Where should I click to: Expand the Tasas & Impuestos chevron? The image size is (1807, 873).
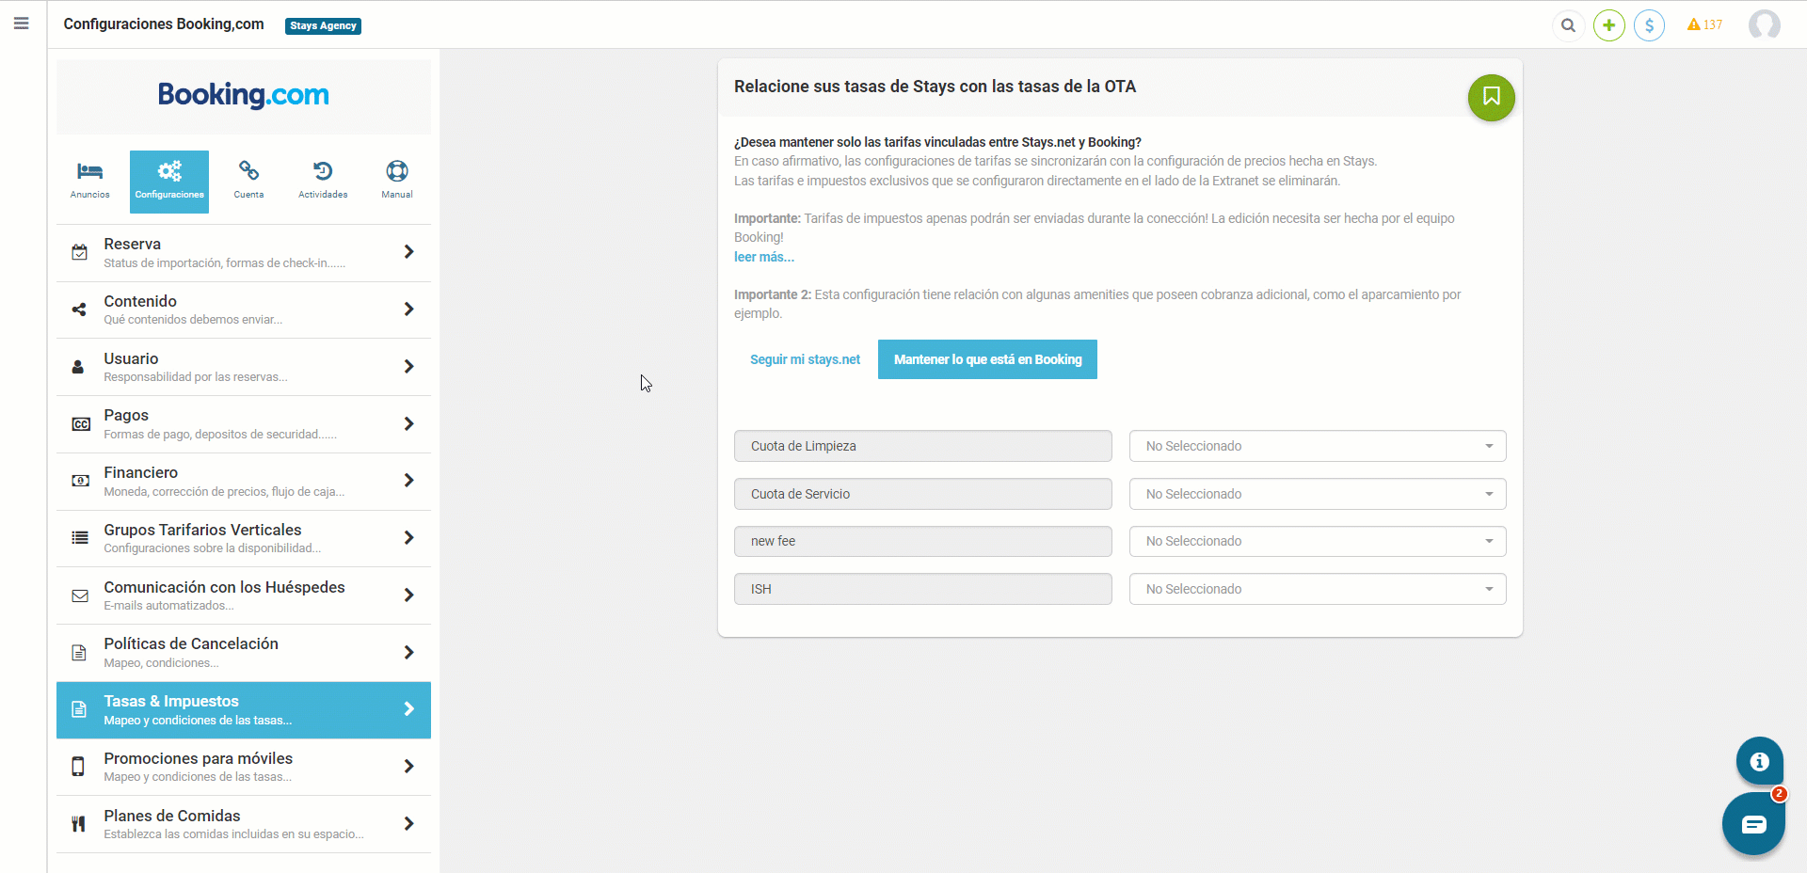point(408,710)
